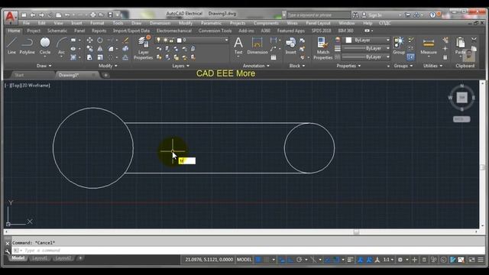The image size is (489, 275).
Task: Expand the Annotation panel
Action: click(256, 66)
